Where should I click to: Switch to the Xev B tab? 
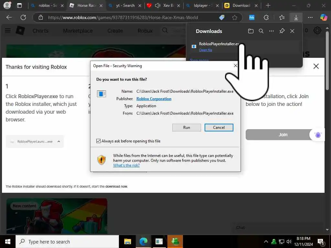point(168,5)
